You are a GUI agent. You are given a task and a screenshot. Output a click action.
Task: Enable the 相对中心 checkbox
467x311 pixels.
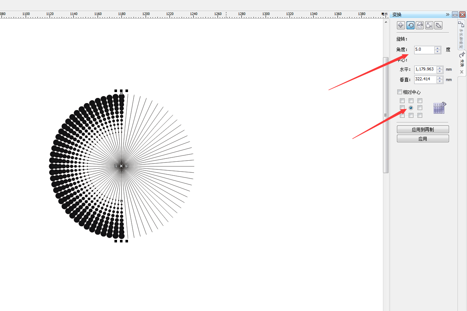click(x=400, y=92)
